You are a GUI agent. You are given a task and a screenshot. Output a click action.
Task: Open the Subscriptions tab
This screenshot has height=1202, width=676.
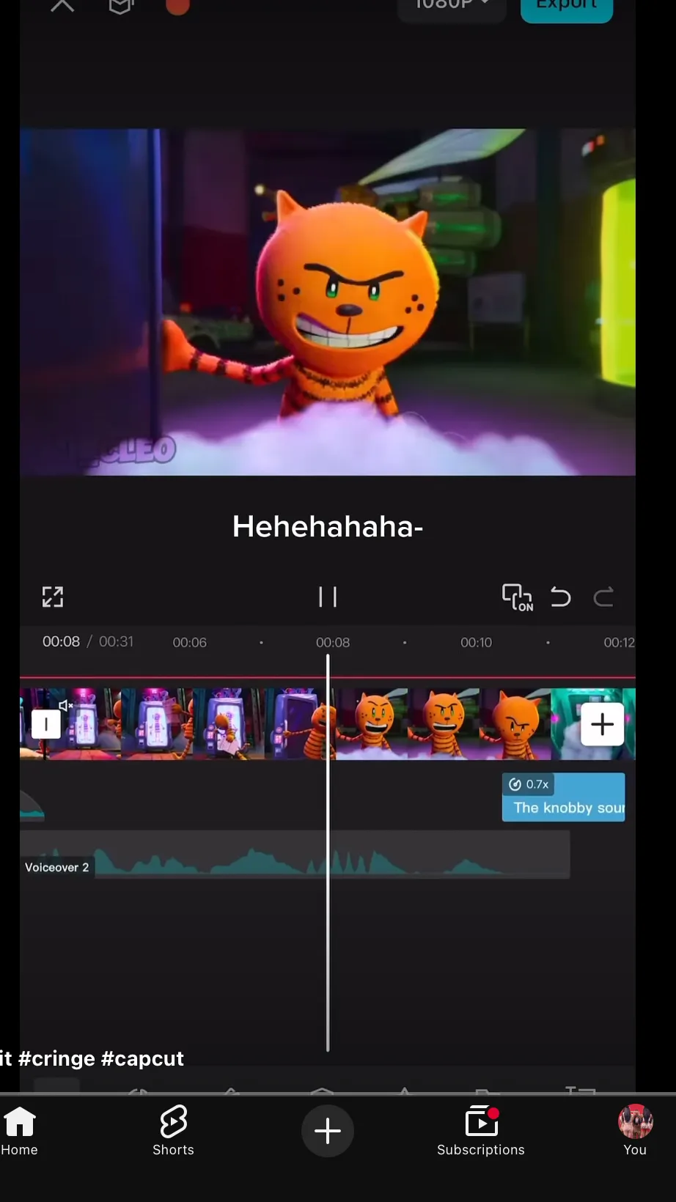pos(481,1131)
